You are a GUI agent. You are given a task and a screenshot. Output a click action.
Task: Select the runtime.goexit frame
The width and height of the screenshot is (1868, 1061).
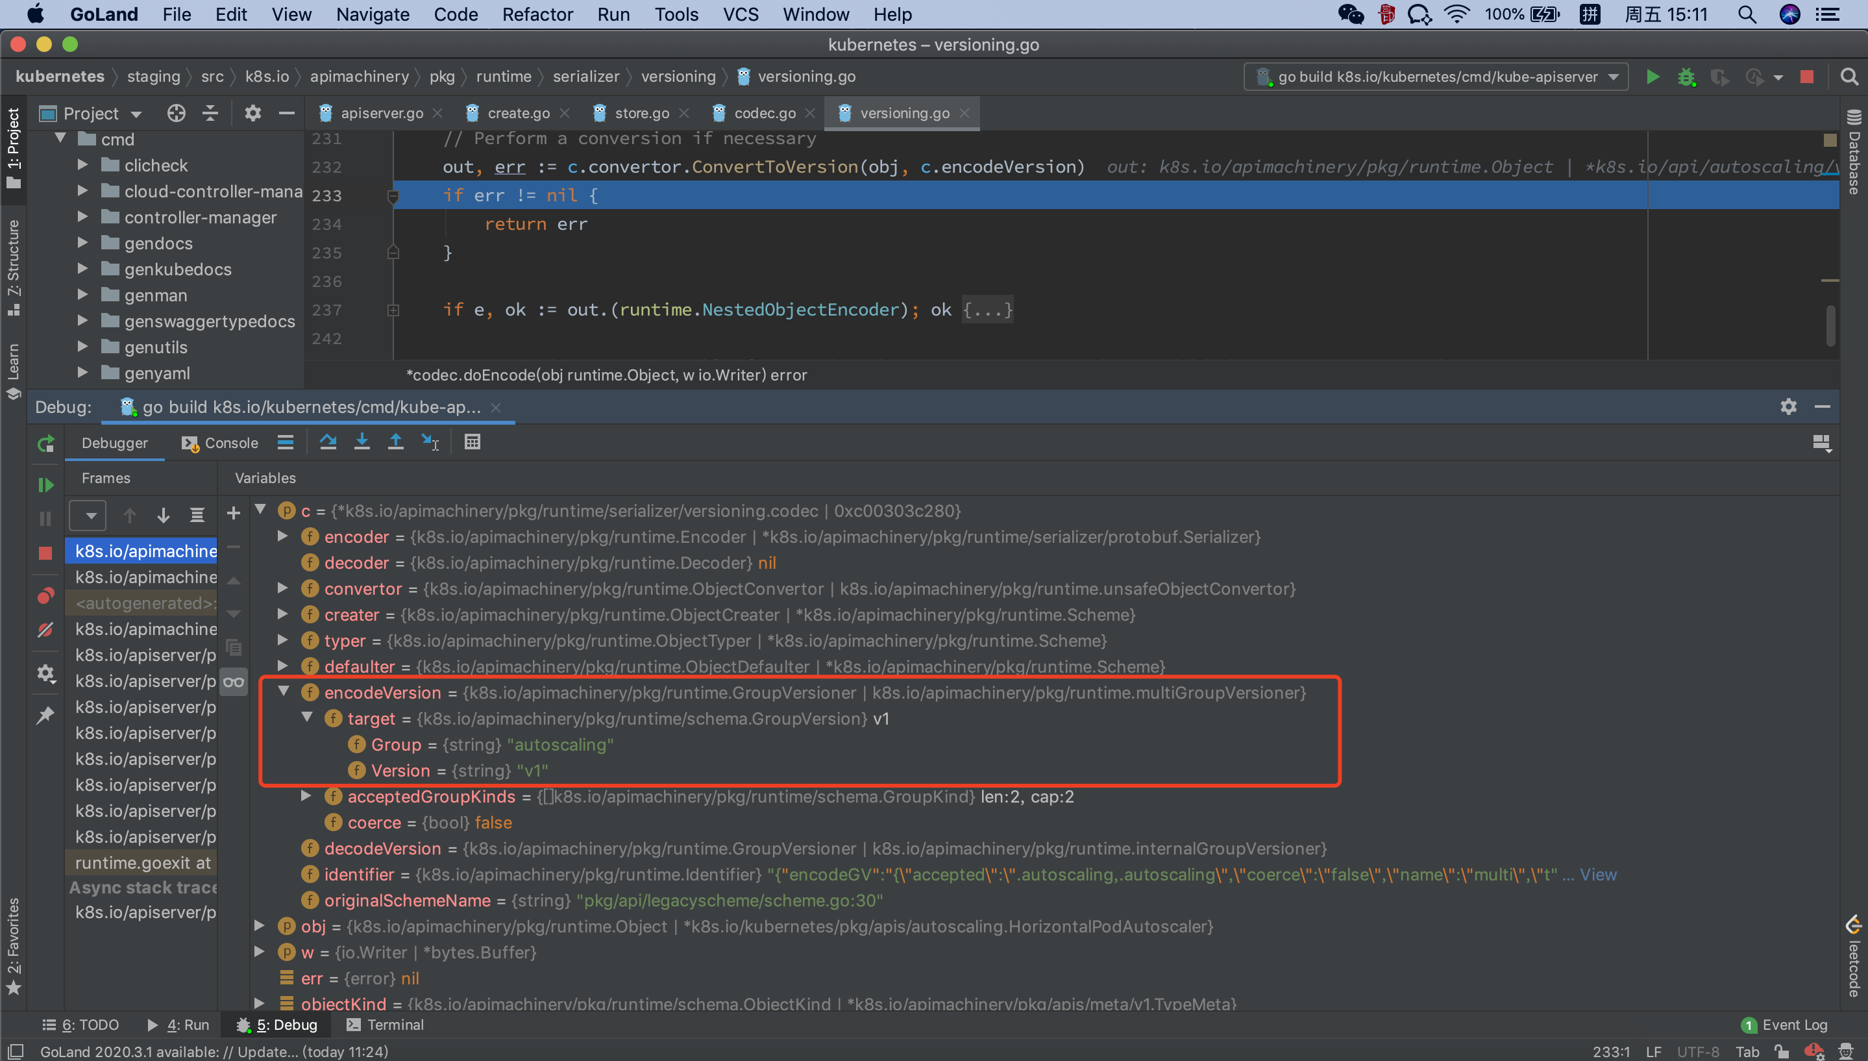143,863
